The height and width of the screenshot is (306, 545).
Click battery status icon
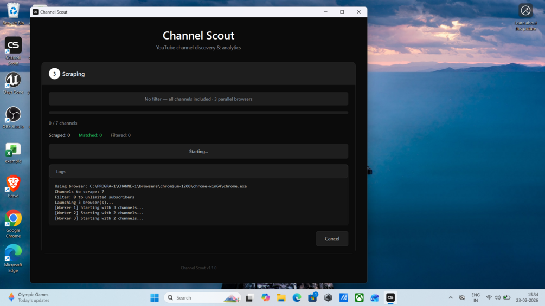pos(506,298)
